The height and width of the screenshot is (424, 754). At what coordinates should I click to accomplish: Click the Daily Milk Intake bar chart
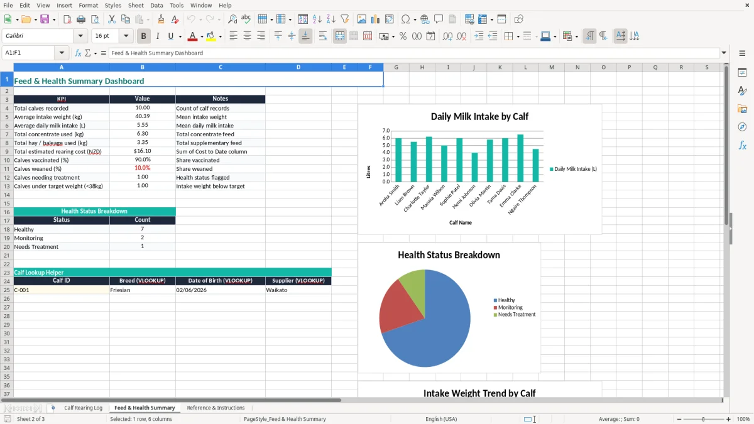point(479,169)
